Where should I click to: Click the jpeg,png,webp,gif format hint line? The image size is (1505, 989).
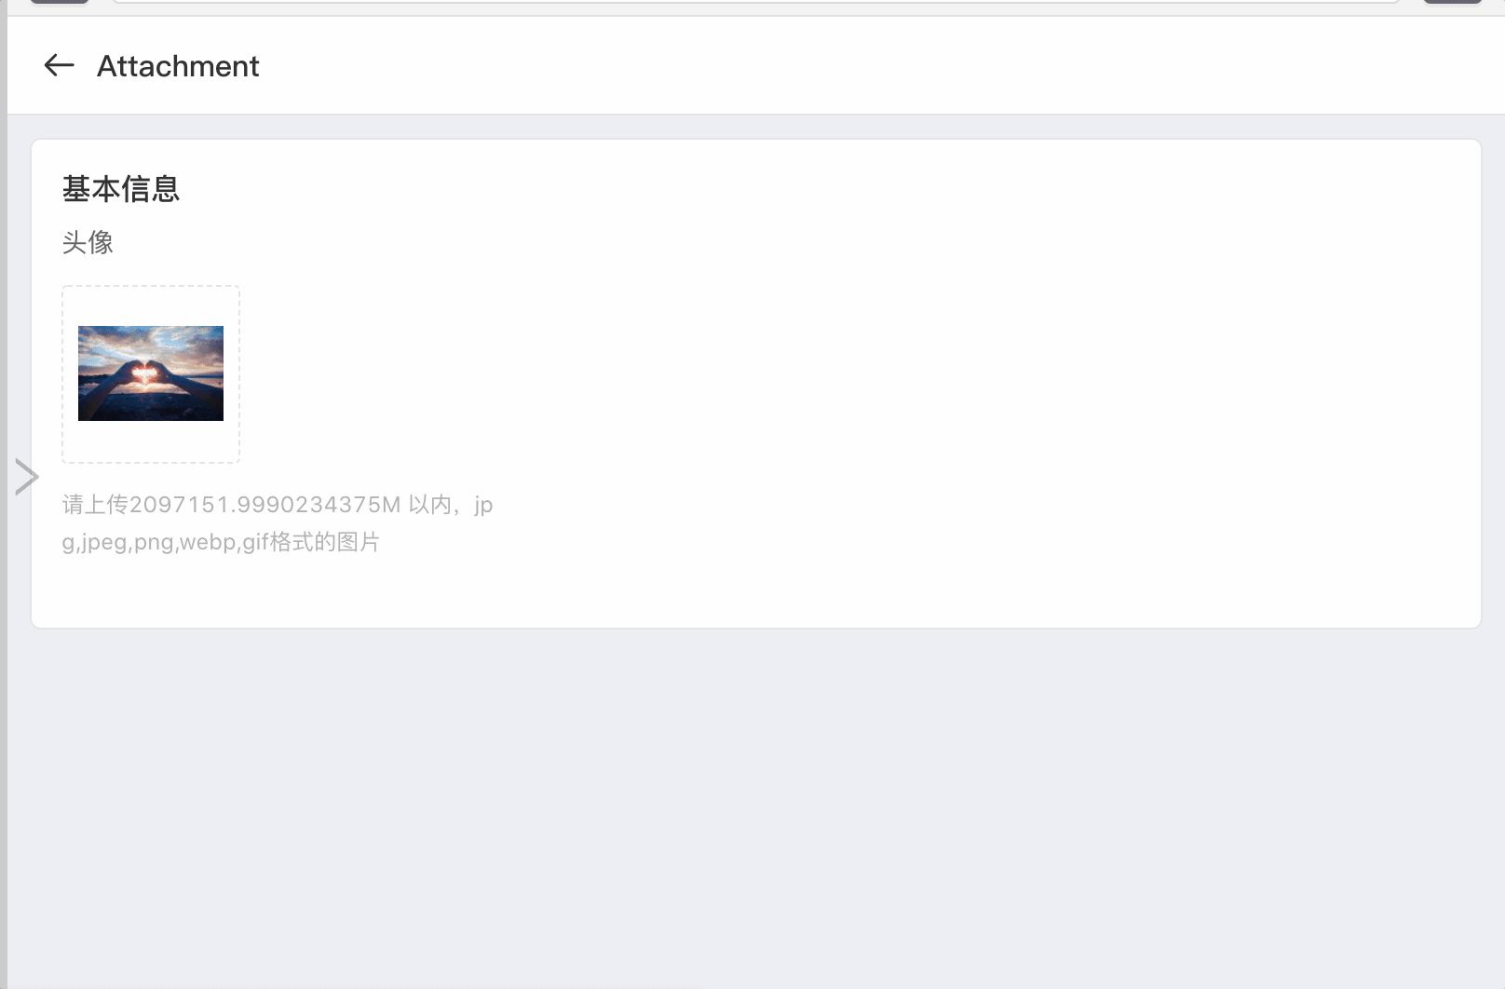221,542
